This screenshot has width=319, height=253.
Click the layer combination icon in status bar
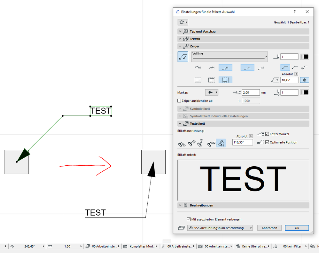click(88, 246)
